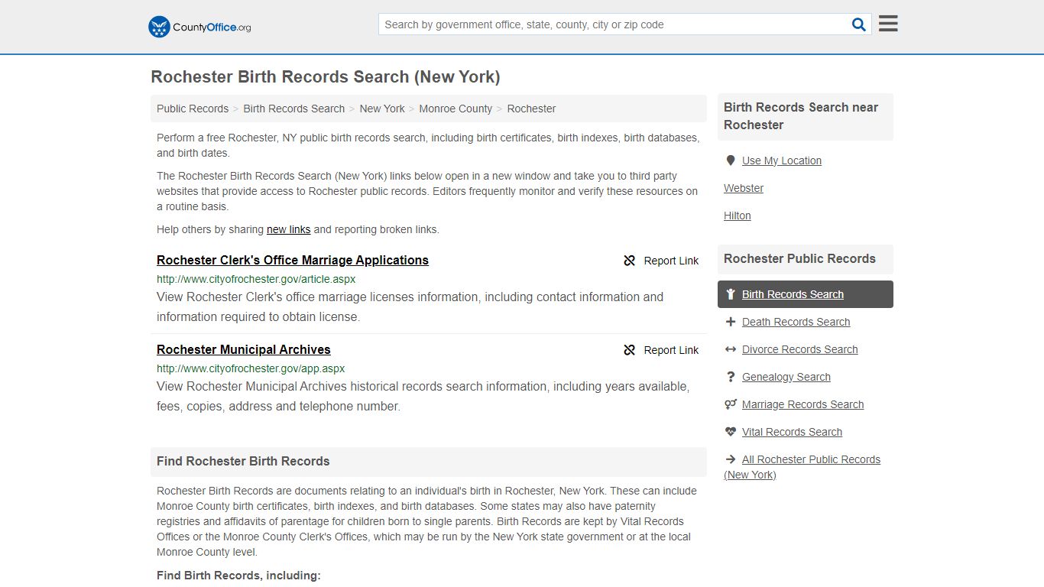Click broken-link icon for Marriage Applications report
This screenshot has height=587, width=1044.
tap(630, 261)
